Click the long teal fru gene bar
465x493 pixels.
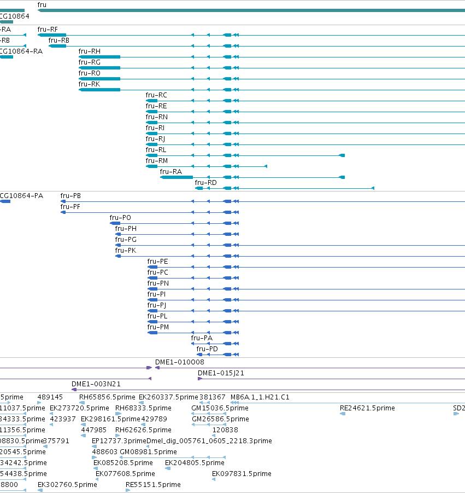(251, 10)
